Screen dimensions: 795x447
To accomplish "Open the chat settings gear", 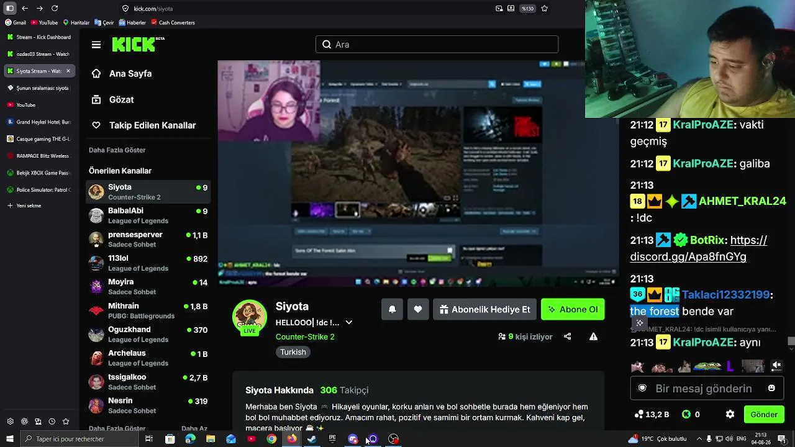I will (730, 414).
